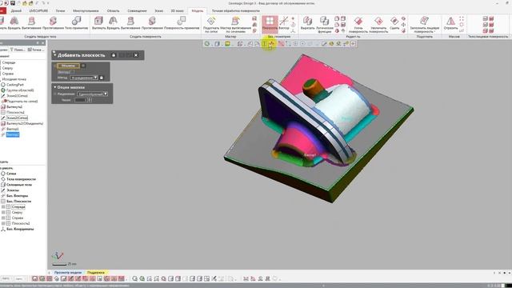Click the Объекты selection button in dialog
Screen dimensions: 512x288
(x=68, y=66)
